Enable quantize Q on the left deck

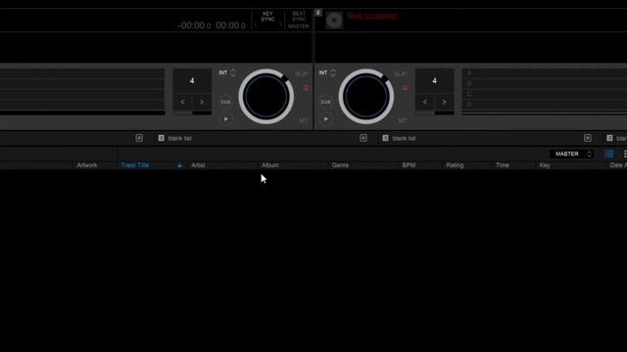point(306,88)
